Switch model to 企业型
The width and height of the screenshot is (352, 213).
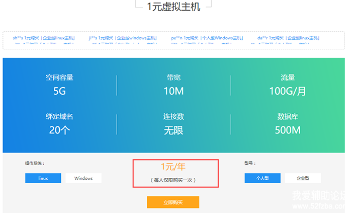tap(303, 178)
